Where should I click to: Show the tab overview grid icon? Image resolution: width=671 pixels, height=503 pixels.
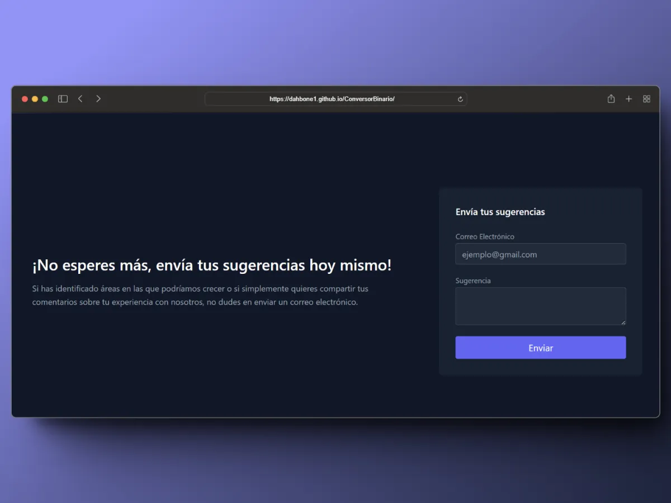click(647, 99)
